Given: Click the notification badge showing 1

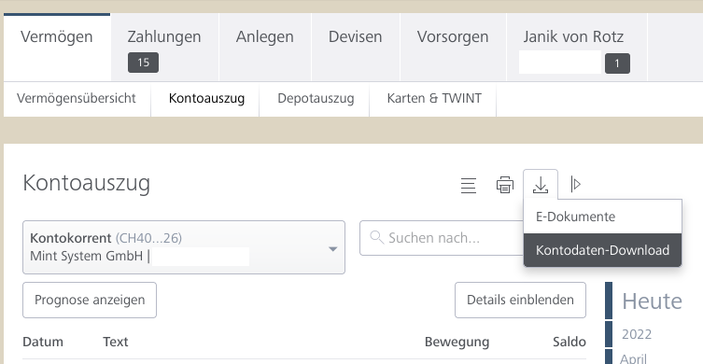Looking at the screenshot, I should [x=617, y=63].
